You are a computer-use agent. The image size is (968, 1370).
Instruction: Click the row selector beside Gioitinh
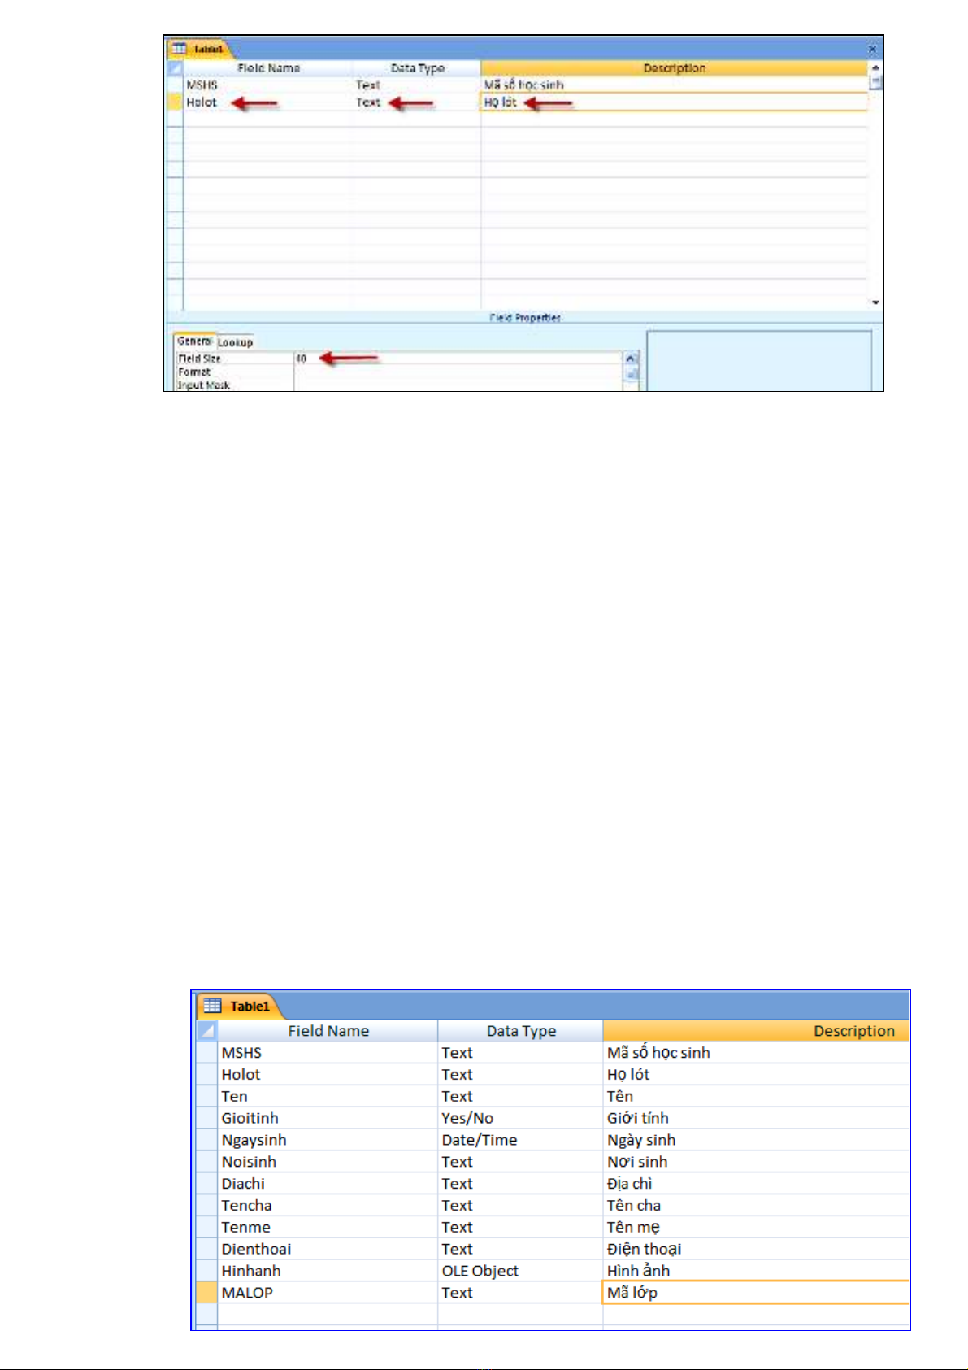coord(207,1119)
